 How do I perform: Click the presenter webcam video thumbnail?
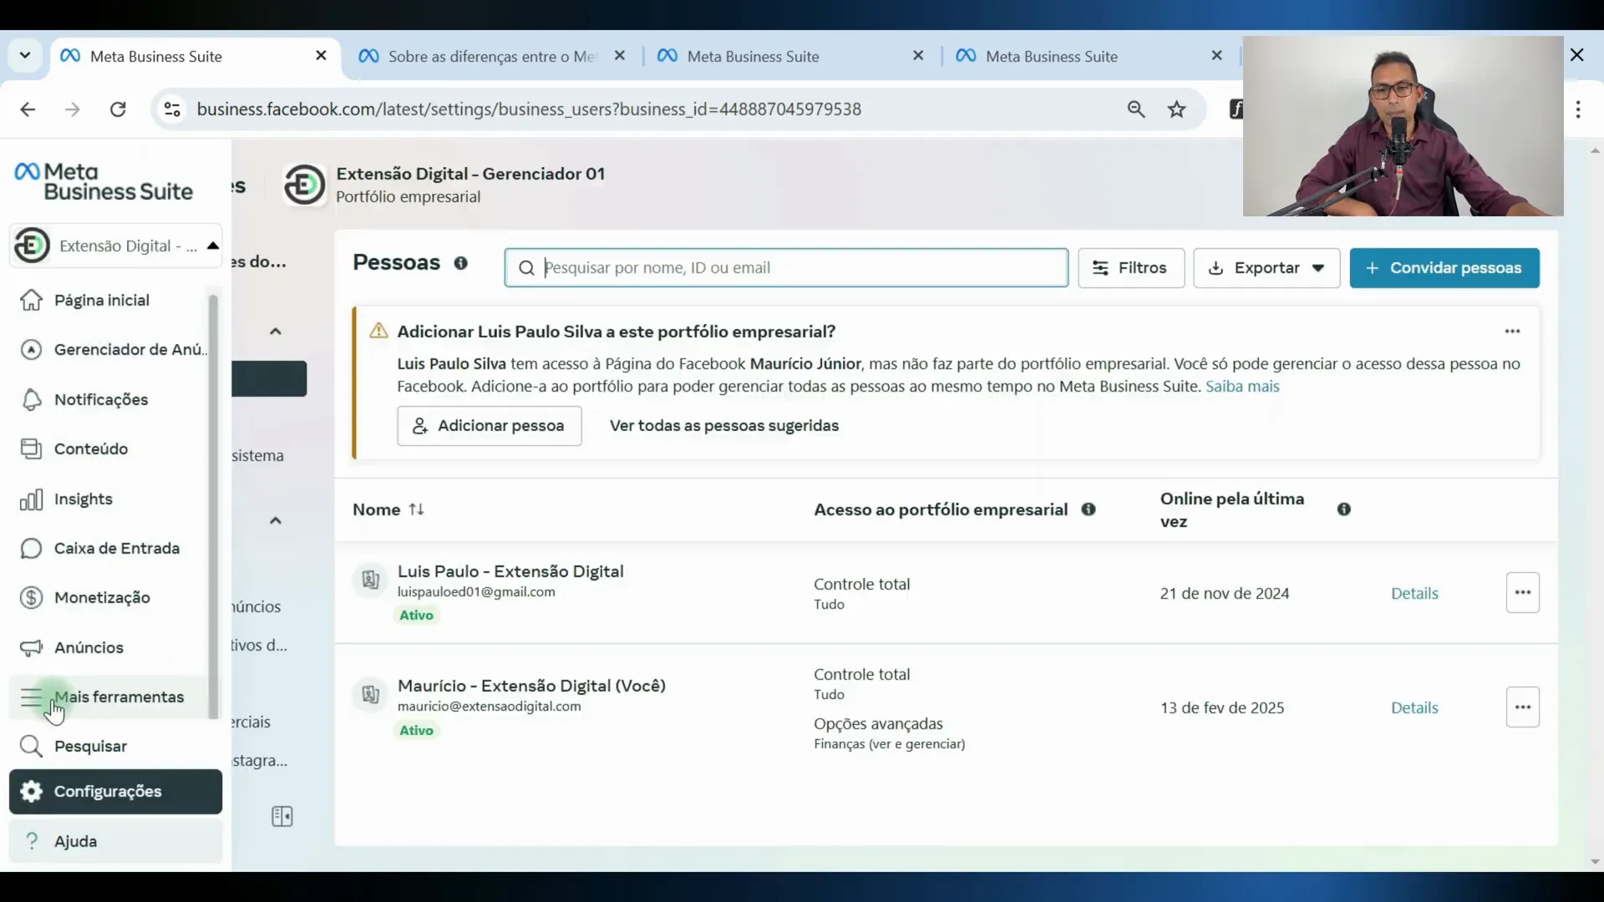(x=1403, y=126)
